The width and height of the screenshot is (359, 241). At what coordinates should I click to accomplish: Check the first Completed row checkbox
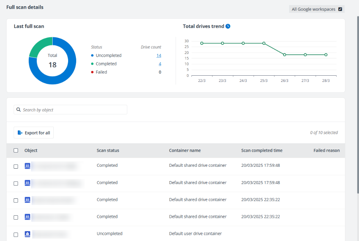pyautogui.click(x=16, y=166)
